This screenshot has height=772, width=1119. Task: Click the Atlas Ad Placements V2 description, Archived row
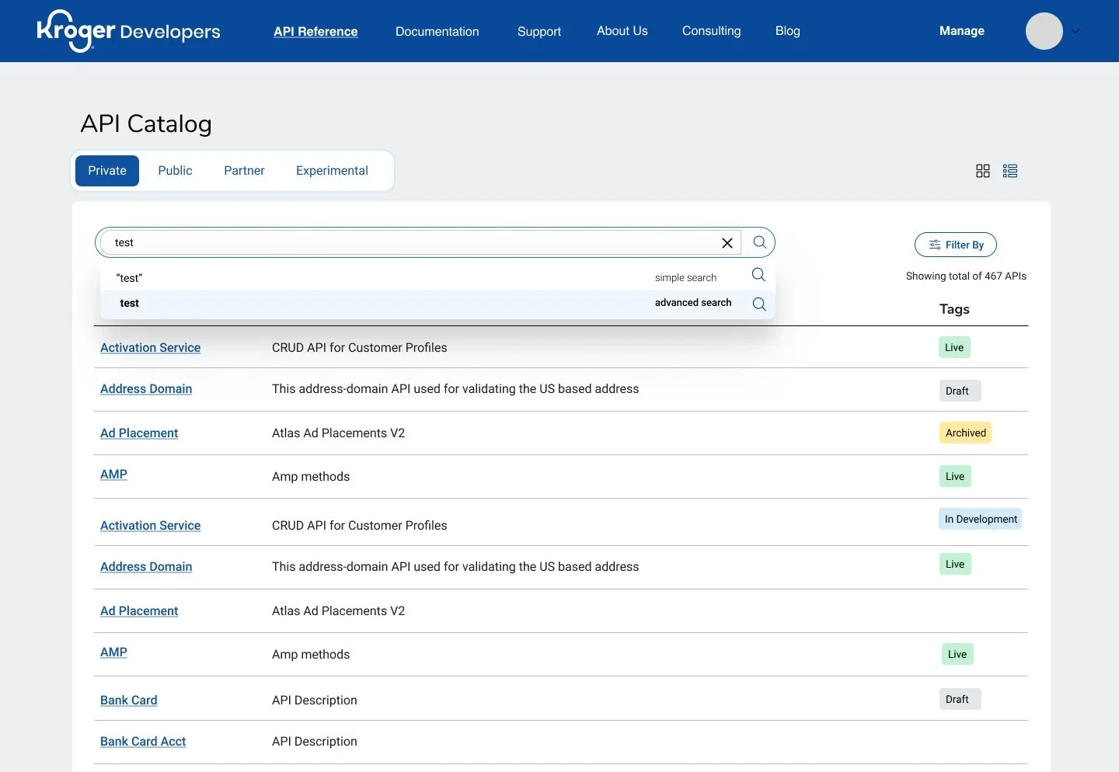point(338,433)
